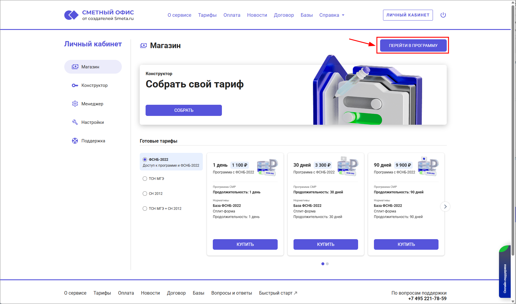Go to Настройки in the sidebar

pos(93,122)
